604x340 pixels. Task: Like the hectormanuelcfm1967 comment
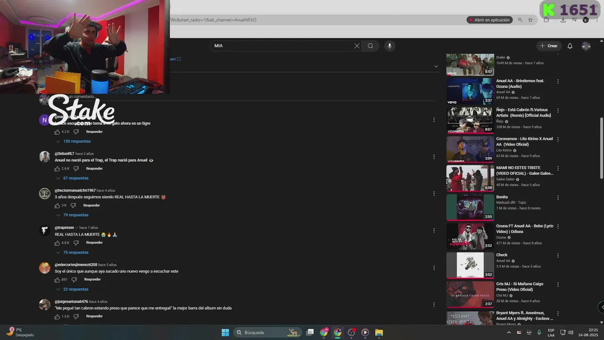[57, 205]
